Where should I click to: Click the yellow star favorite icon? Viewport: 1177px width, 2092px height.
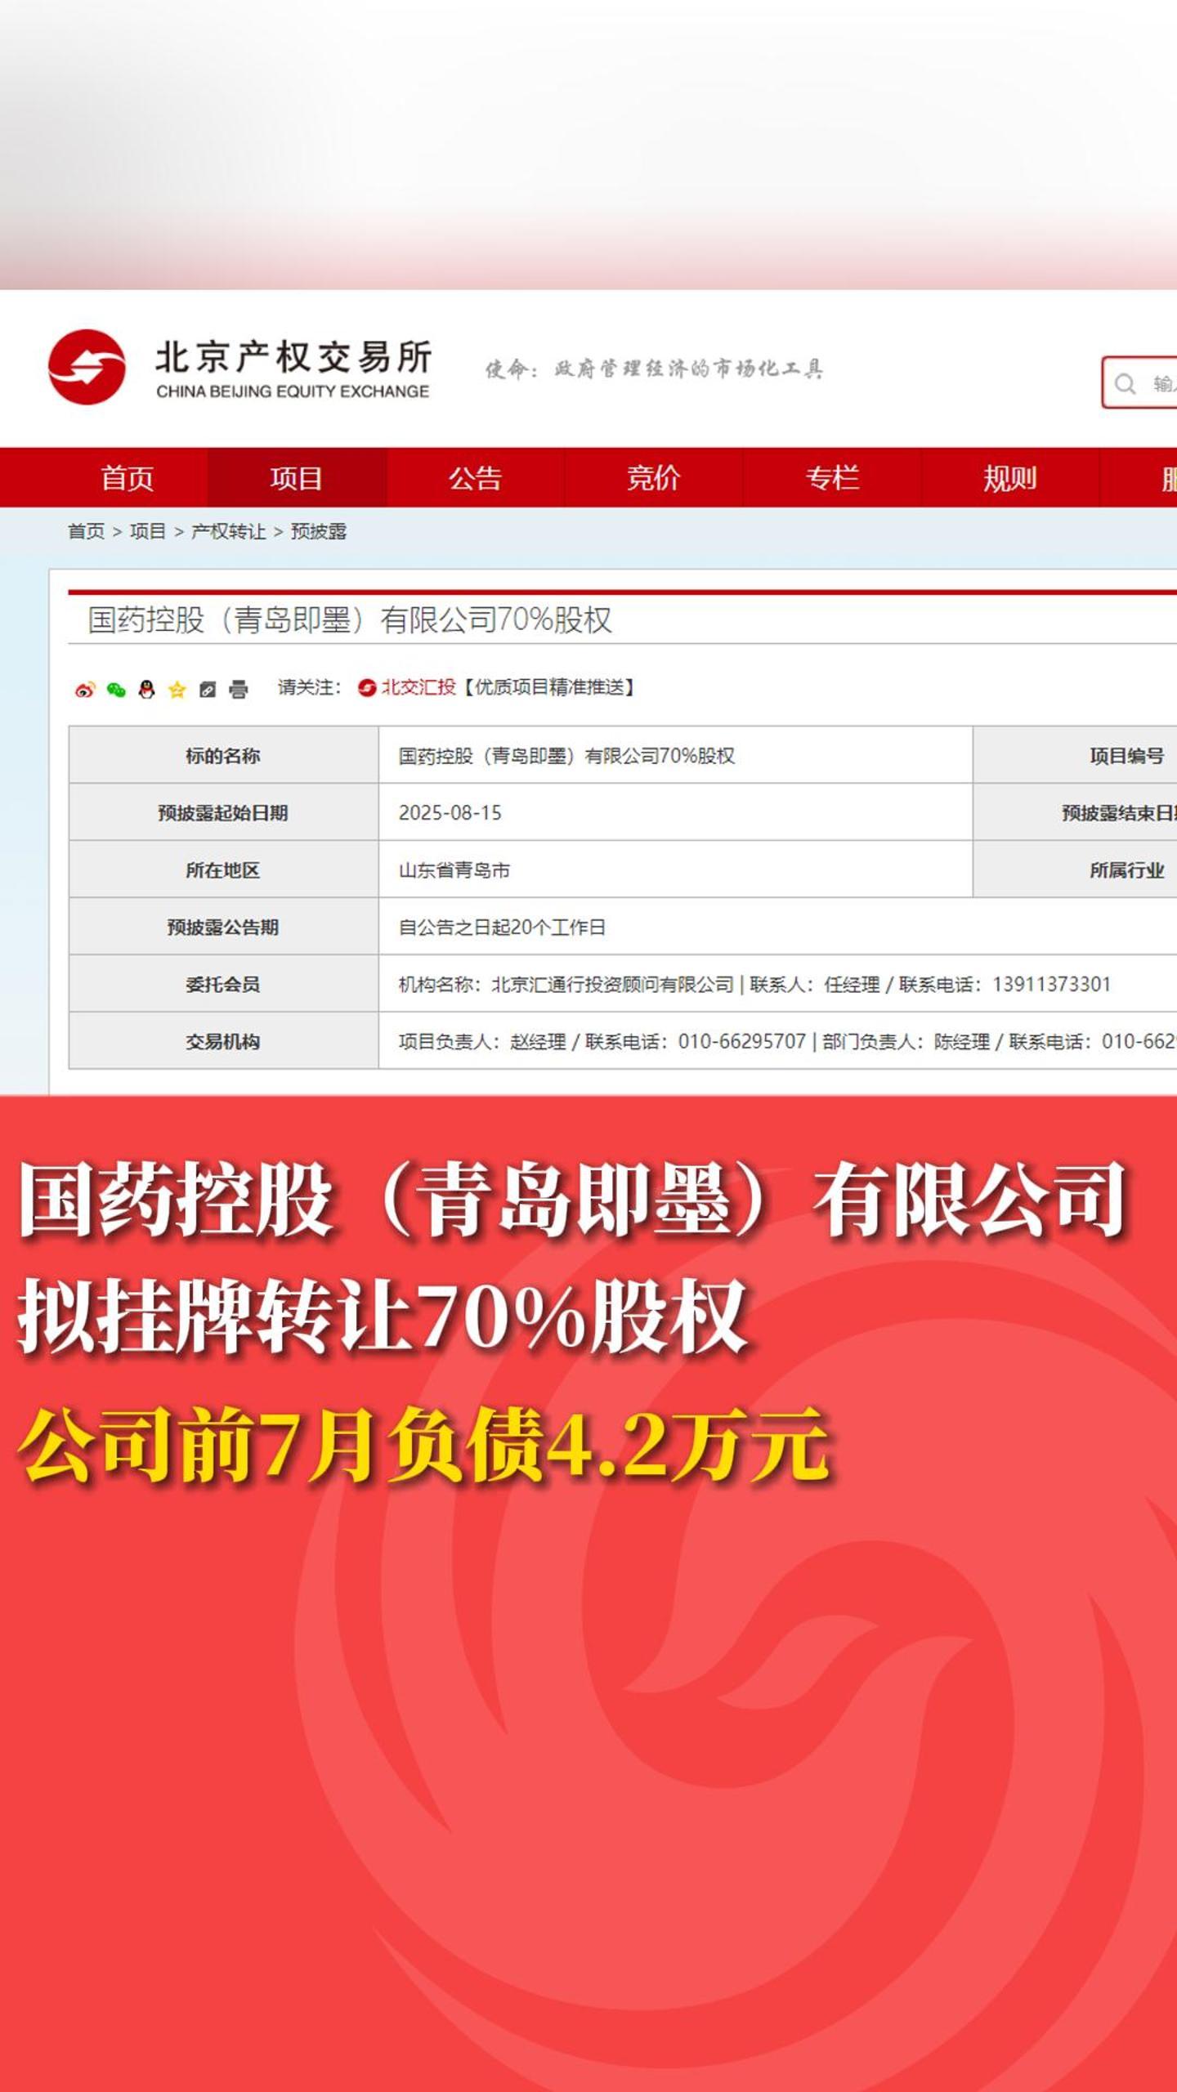177,690
